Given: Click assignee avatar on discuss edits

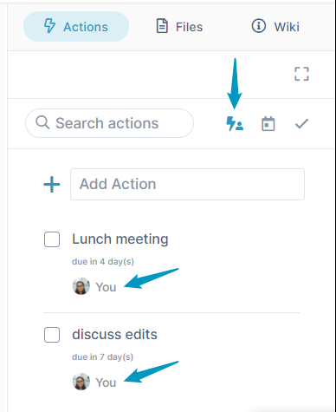Looking at the screenshot, I should [81, 382].
